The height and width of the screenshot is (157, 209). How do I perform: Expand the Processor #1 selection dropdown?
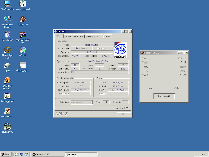(x=91, y=102)
